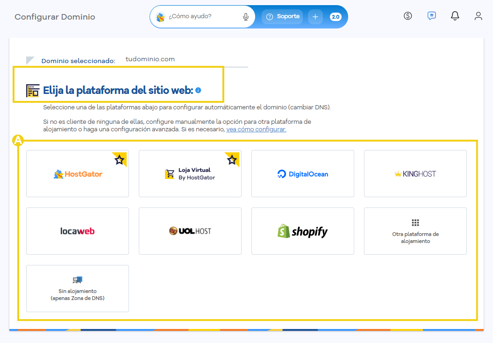The image size is (493, 343).
Task: Open the 'vea cómo configurar' link
Action: point(256,129)
